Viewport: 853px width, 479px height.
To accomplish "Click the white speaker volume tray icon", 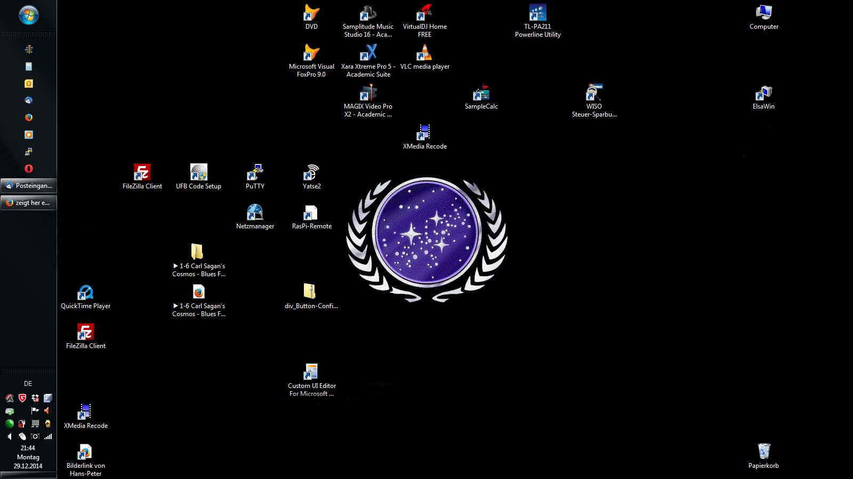I will pos(10,436).
